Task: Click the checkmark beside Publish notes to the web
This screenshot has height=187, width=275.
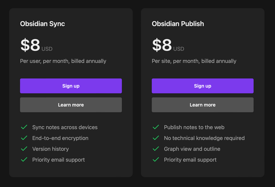Action: coord(156,127)
